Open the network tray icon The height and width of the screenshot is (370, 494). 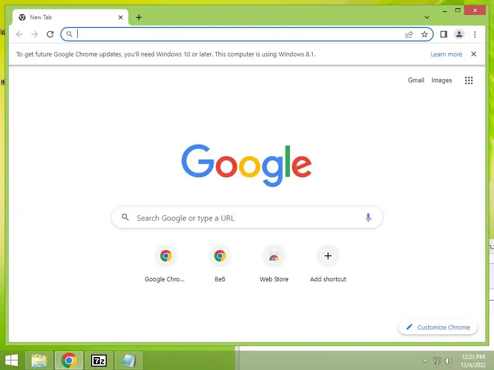point(437,361)
